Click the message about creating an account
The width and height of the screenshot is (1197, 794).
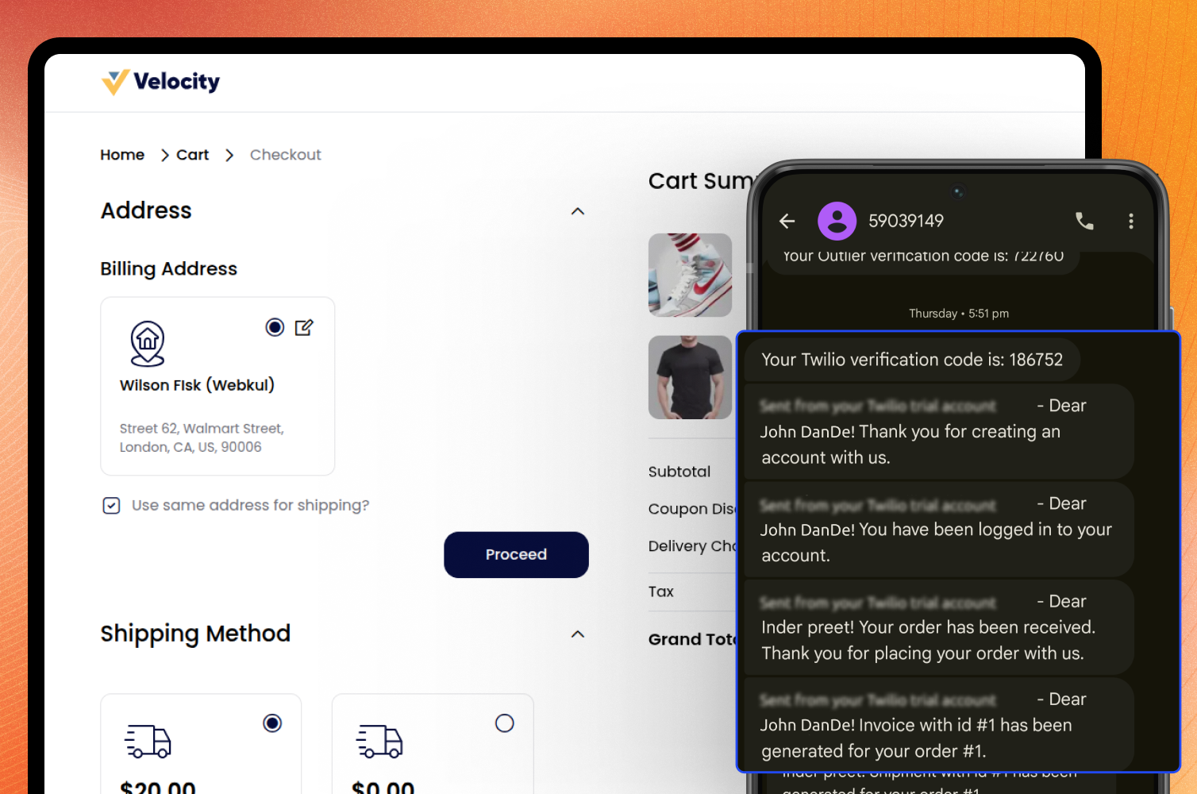point(938,431)
